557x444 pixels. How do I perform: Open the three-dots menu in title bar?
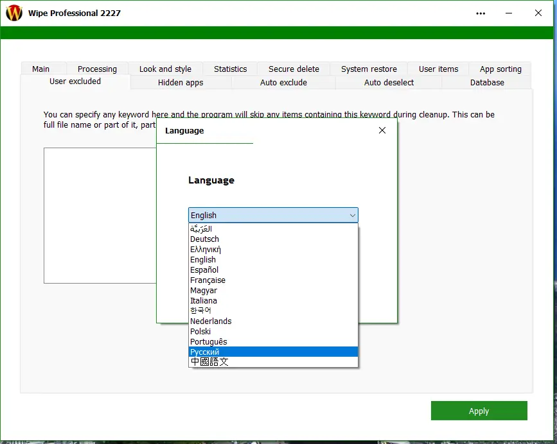pos(481,13)
